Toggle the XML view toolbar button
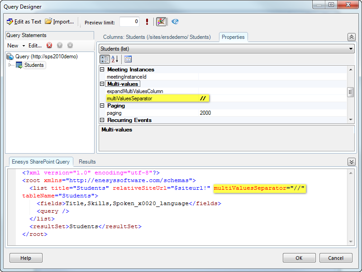Screen dimensions: 362x272 pyautogui.click(x=161, y=22)
